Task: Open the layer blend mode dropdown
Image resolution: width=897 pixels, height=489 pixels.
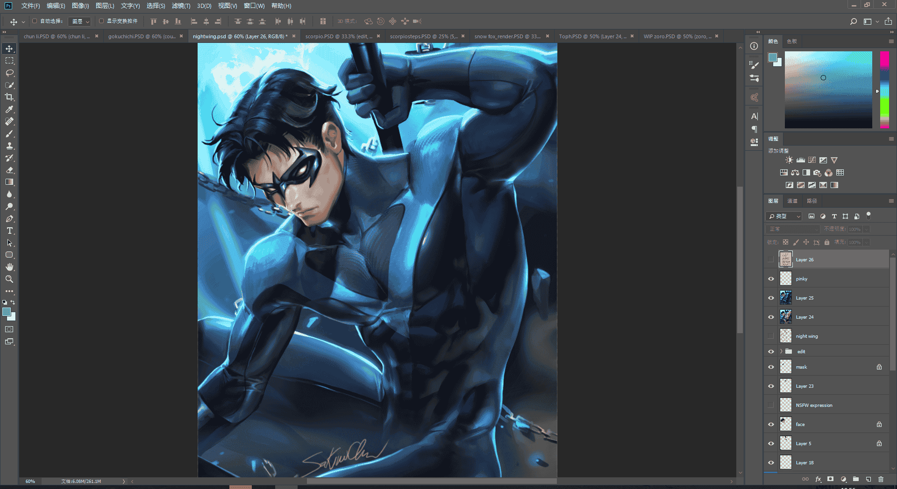Action: click(793, 229)
